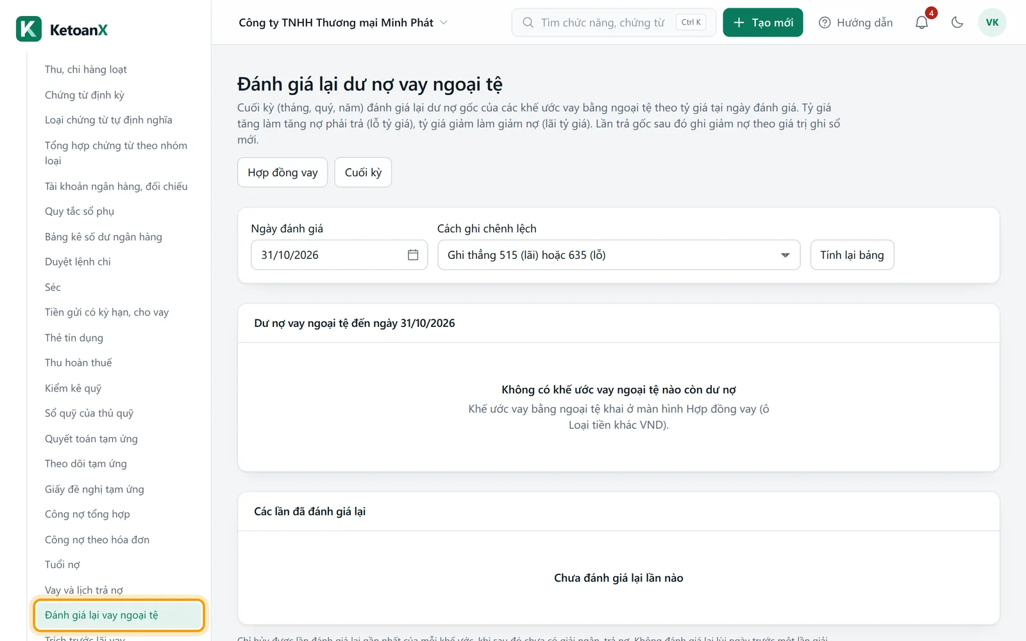Open the Cuối kỳ page button

click(363, 172)
